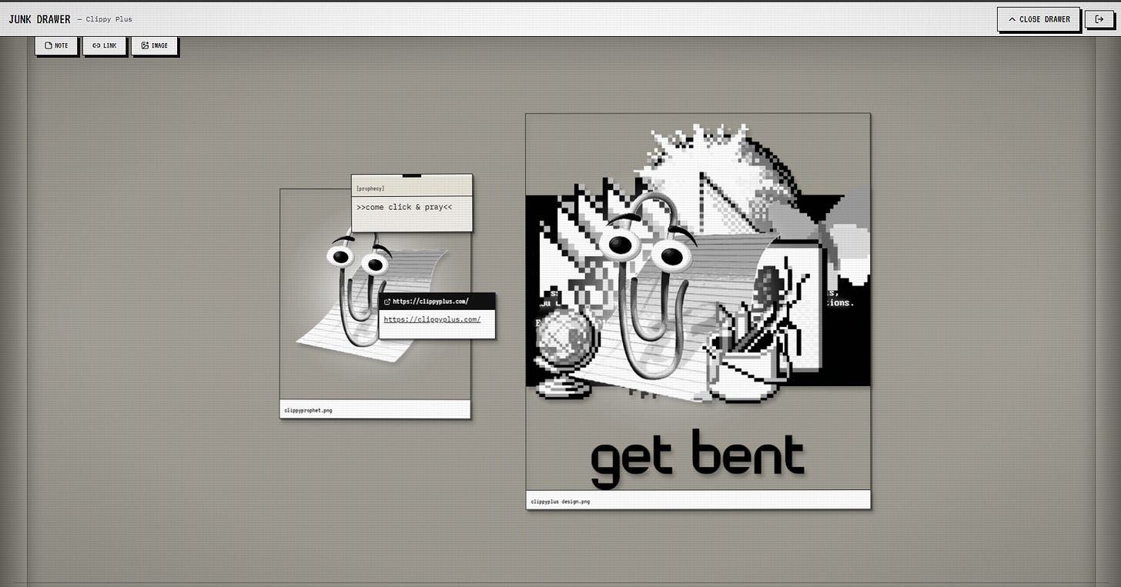Click the clippyplus design.png file name
1121x587 pixels.
560,502
